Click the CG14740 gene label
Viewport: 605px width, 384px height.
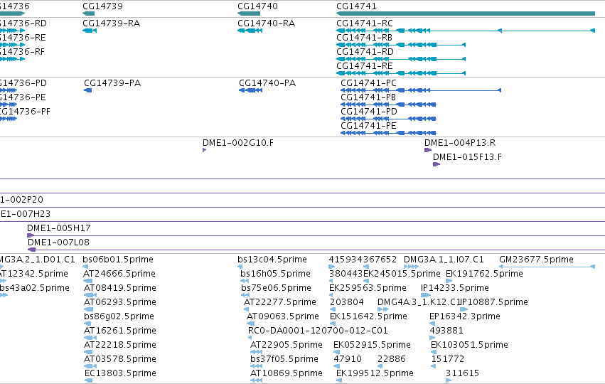click(x=257, y=6)
